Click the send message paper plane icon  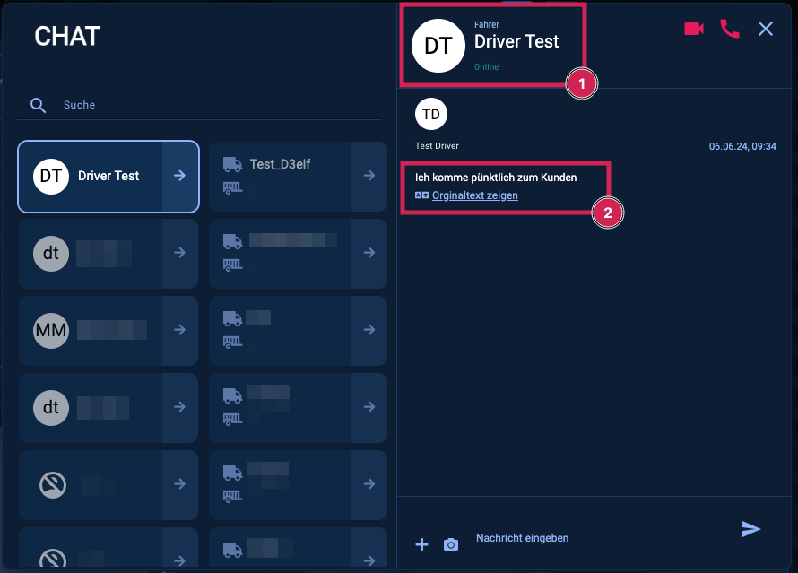pos(750,529)
